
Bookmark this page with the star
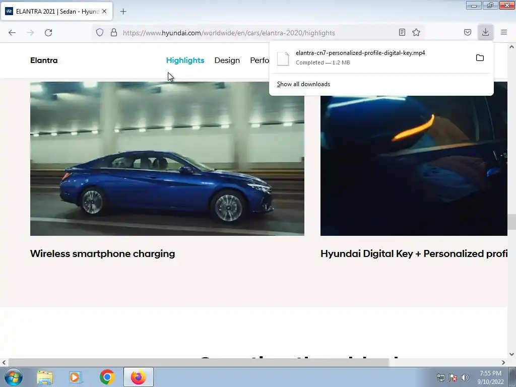pos(416,32)
